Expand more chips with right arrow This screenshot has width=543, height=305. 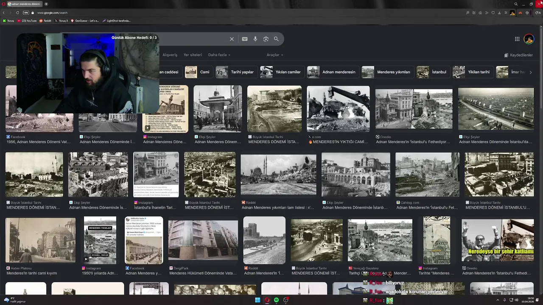click(530, 72)
